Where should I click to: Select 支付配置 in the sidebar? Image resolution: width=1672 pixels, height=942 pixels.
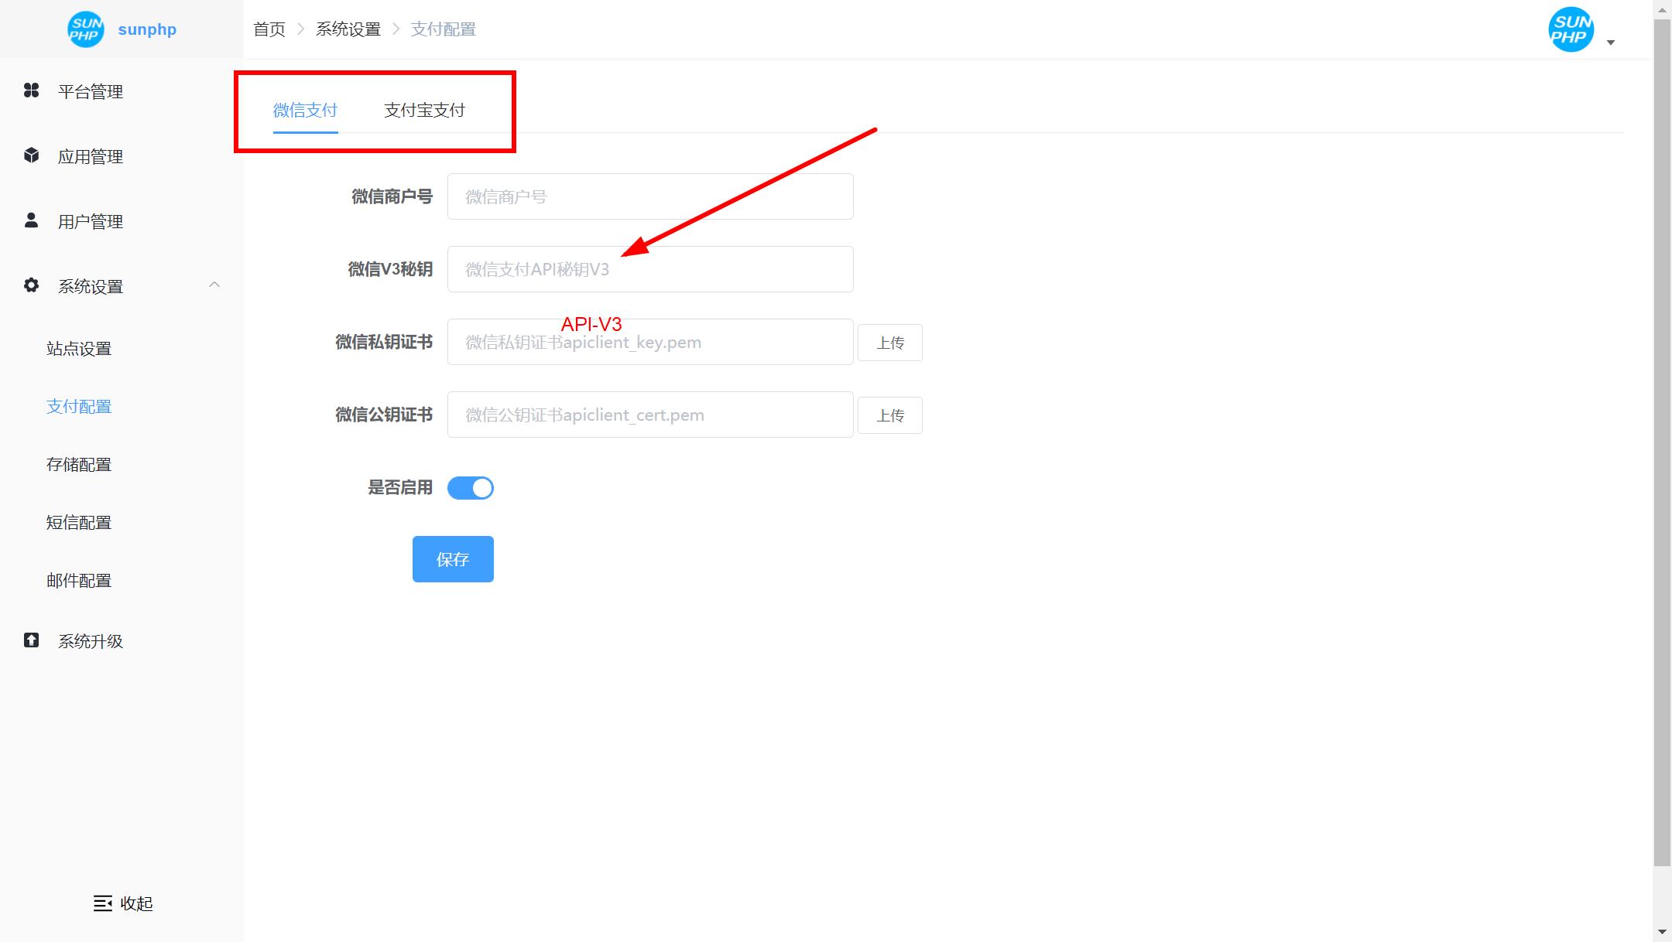point(79,407)
